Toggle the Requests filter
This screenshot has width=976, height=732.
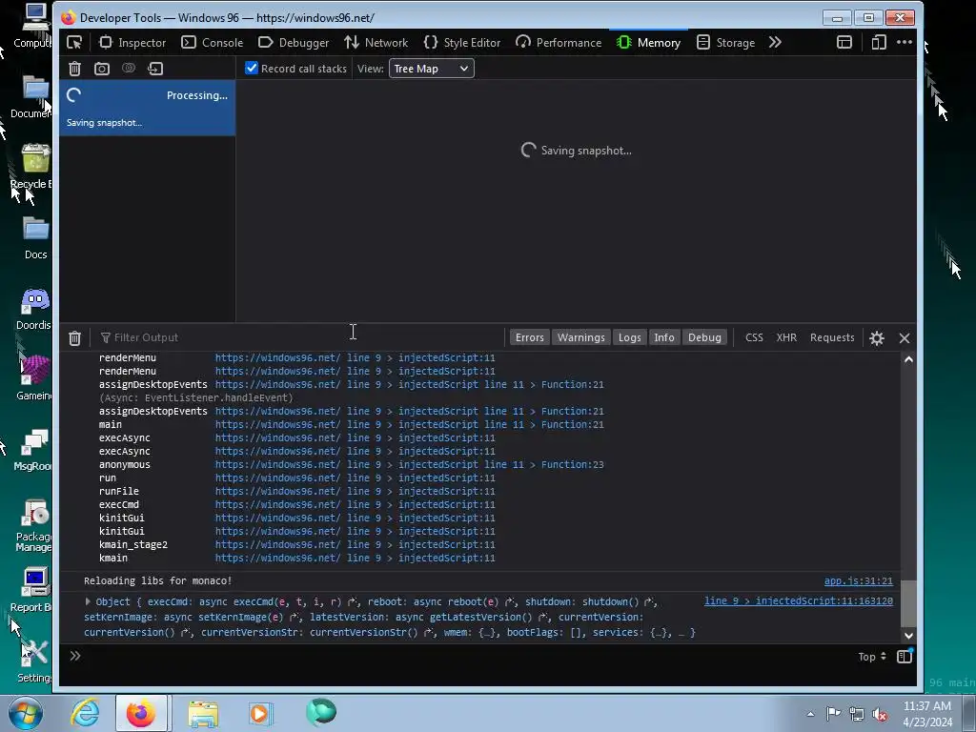click(x=832, y=337)
